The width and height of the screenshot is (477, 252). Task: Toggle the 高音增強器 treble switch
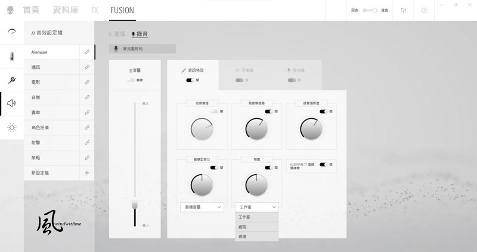point(269,112)
